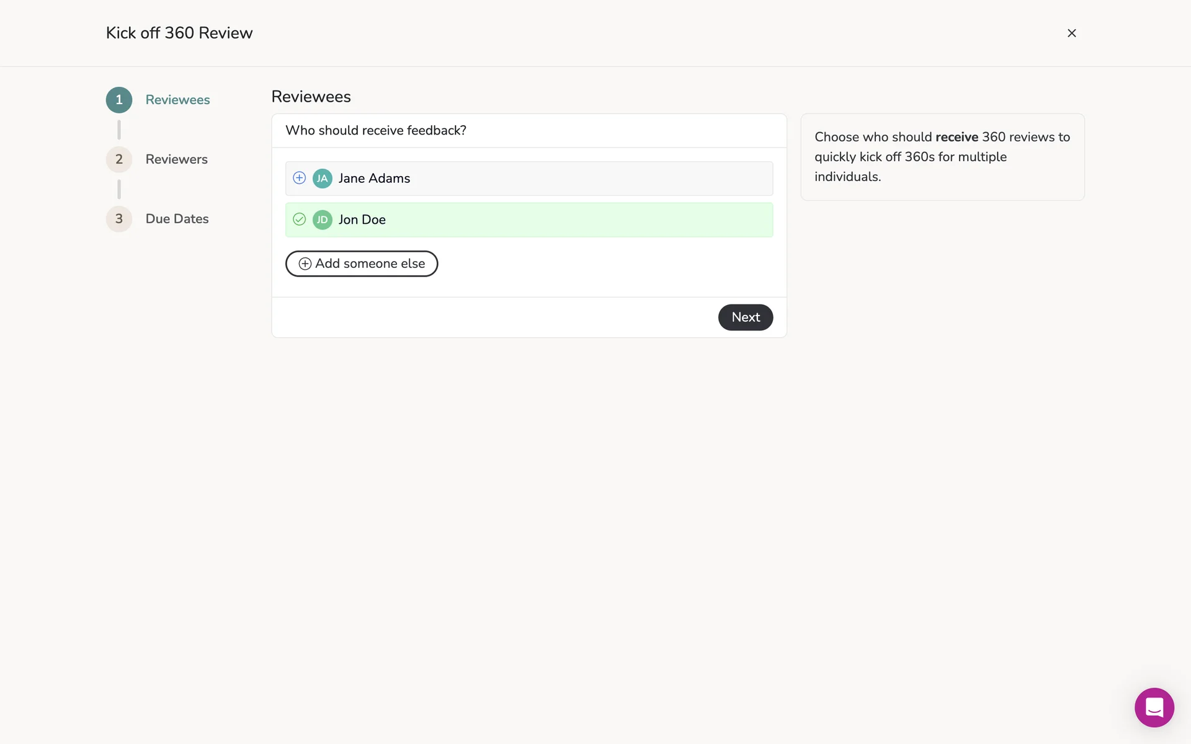Go to the Due Dates step
The height and width of the screenshot is (744, 1191).
coord(177,219)
